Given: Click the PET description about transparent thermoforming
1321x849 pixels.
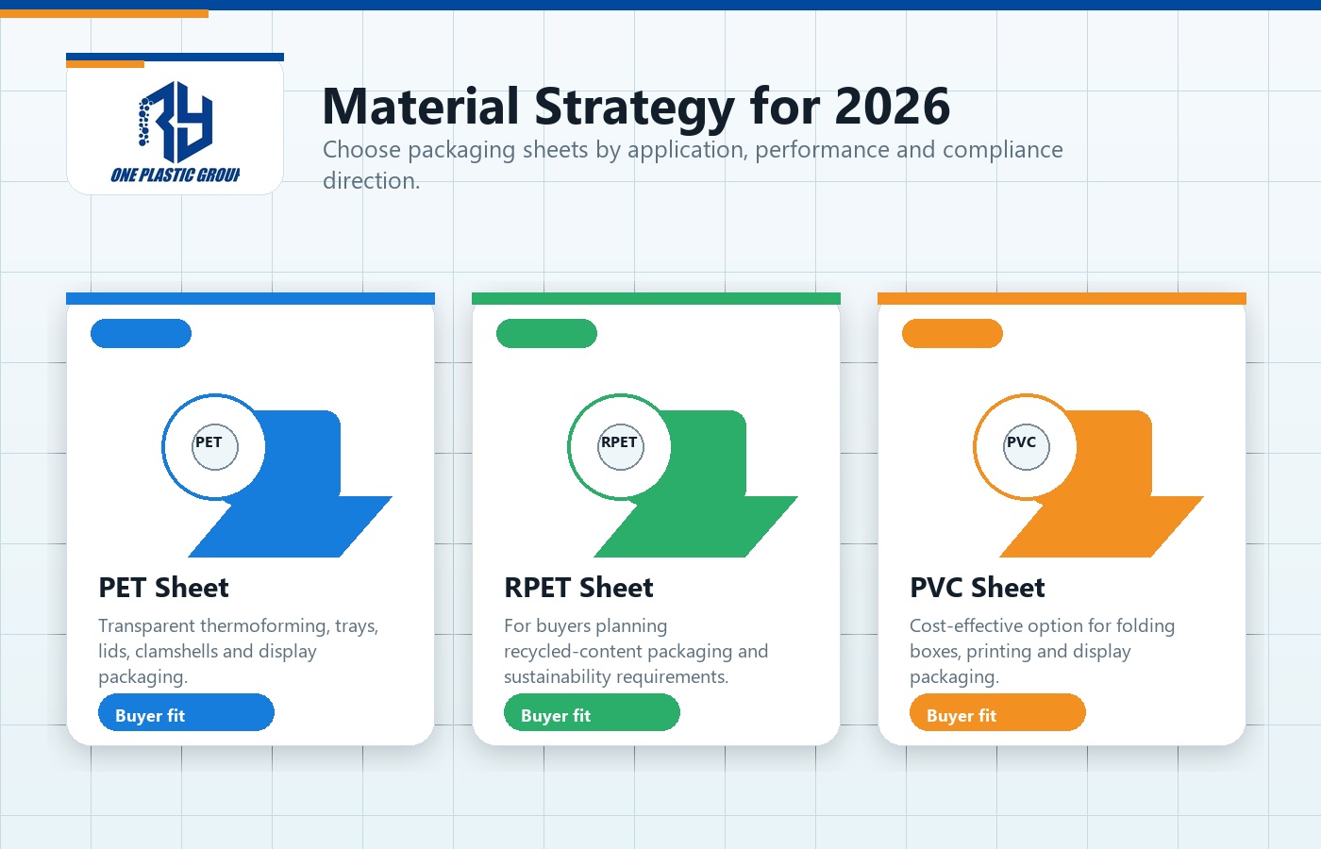Looking at the screenshot, I should [x=239, y=651].
